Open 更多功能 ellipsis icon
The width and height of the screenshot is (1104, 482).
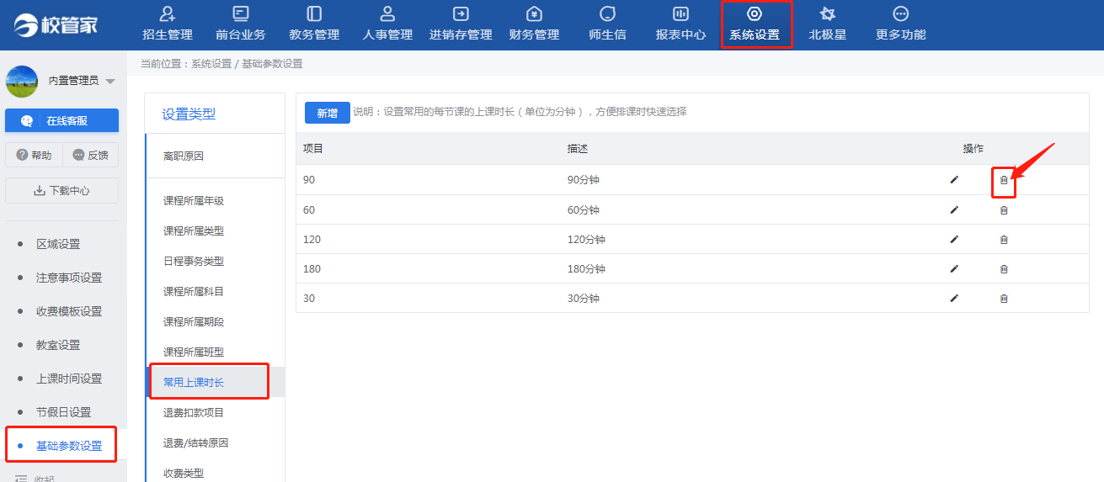click(x=901, y=14)
